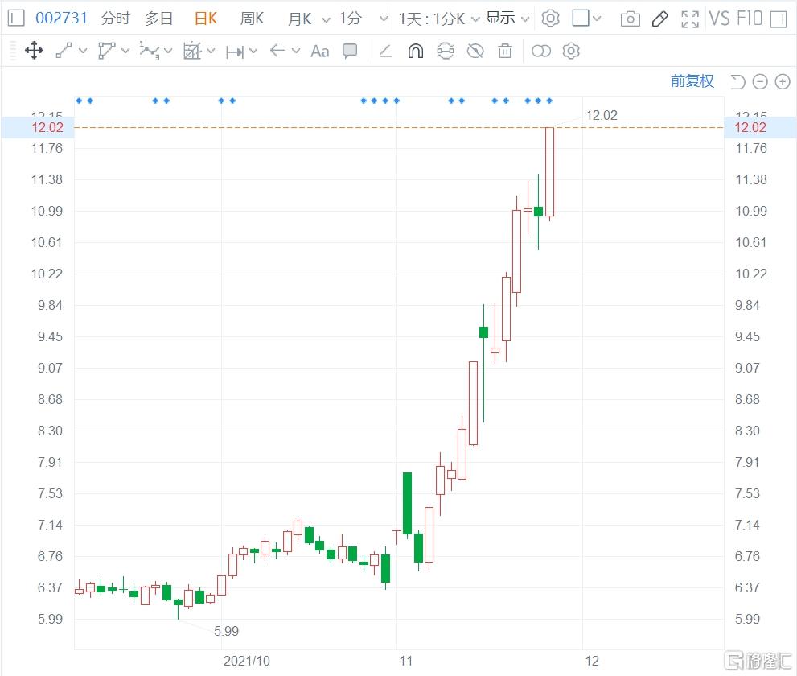Image resolution: width=797 pixels, height=676 pixels.
Task: Switch to the 分时 intraday tab
Action: [115, 19]
